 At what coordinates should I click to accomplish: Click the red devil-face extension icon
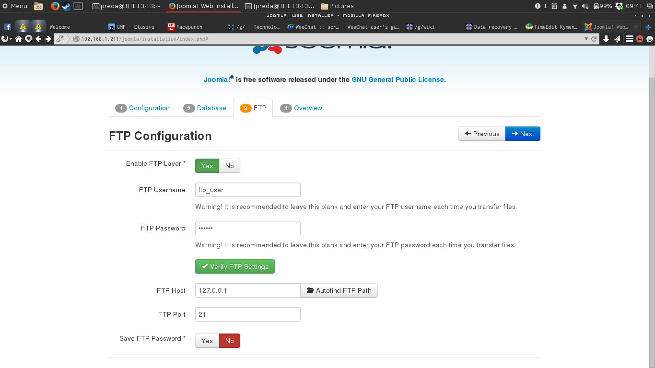[x=640, y=39]
